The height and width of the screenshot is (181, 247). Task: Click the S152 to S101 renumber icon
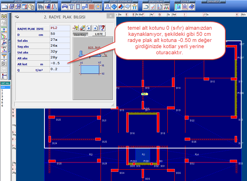(x=4, y=49)
